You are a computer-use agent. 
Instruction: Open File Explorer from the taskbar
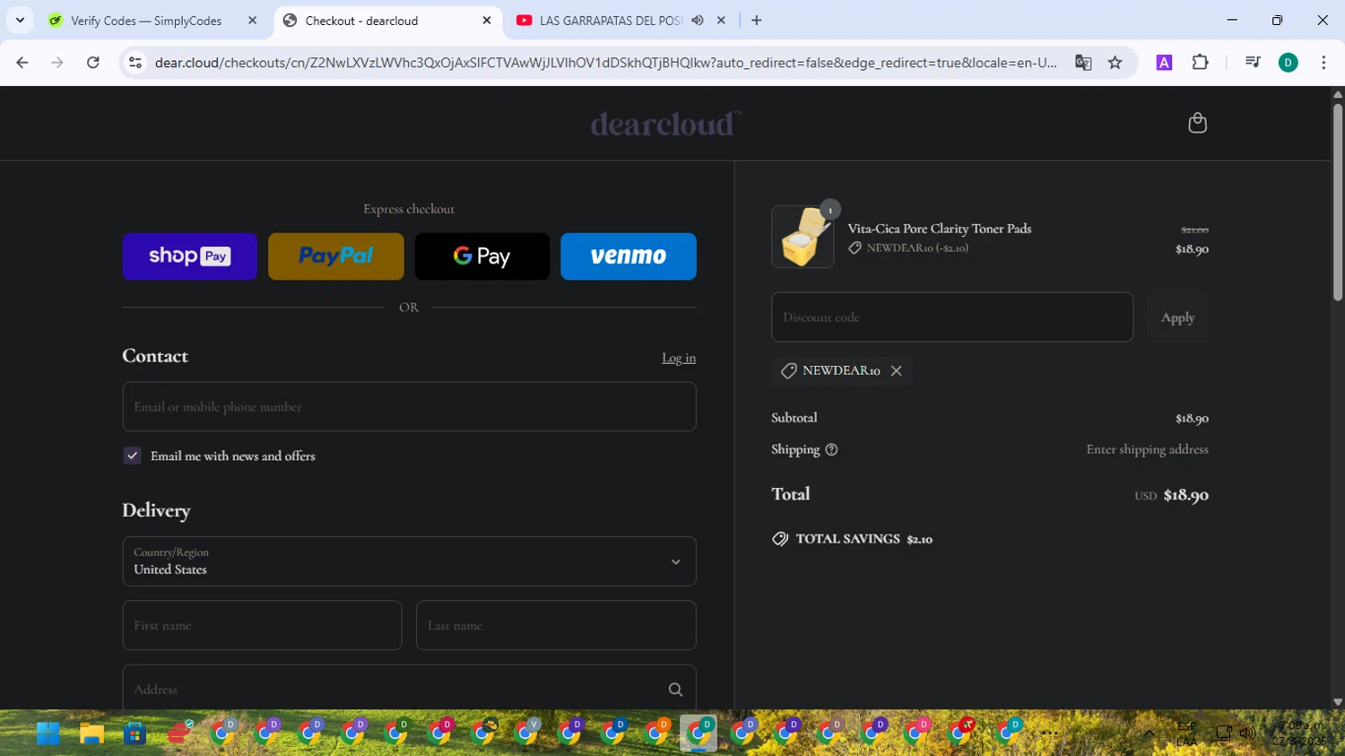click(x=91, y=734)
